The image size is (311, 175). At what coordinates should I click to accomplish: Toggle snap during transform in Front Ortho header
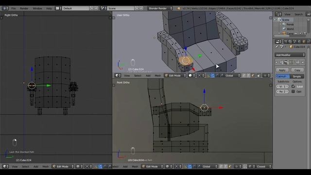coord(245,166)
